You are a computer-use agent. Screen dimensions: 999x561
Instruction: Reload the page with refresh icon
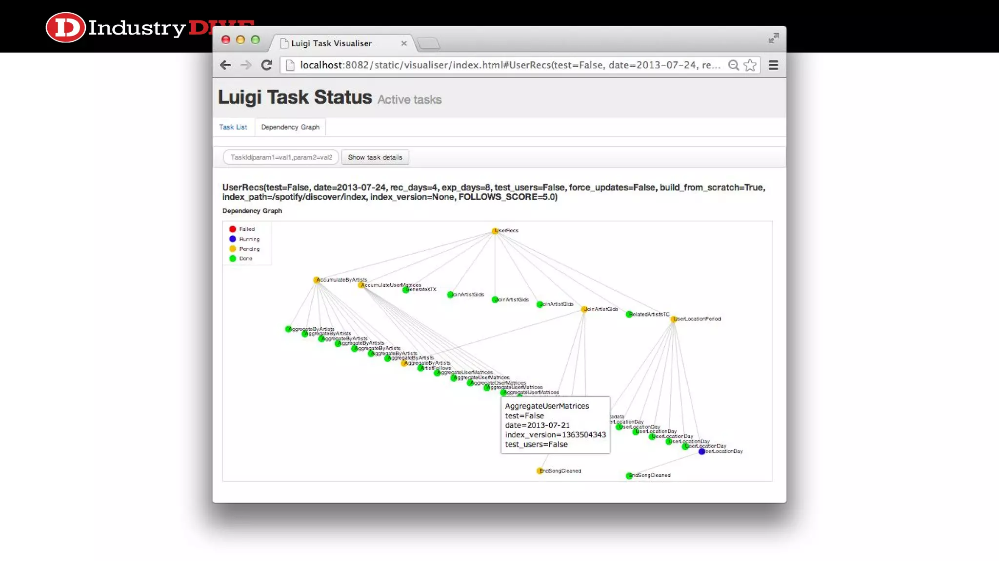(266, 65)
